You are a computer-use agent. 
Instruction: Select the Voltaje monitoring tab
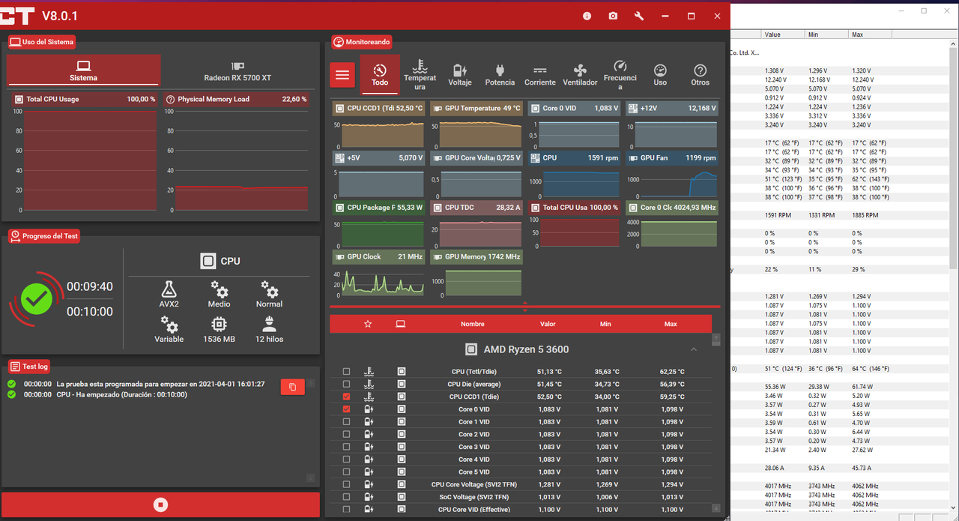pos(460,74)
